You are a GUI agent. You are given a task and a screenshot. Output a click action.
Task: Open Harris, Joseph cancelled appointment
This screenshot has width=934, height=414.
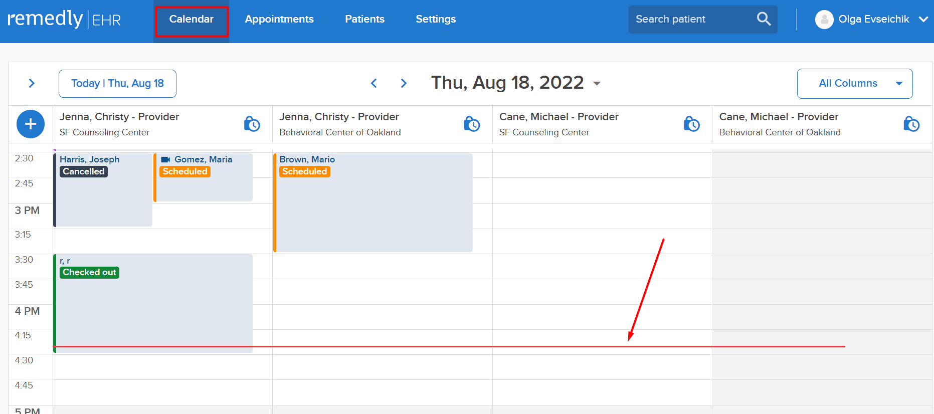point(103,190)
